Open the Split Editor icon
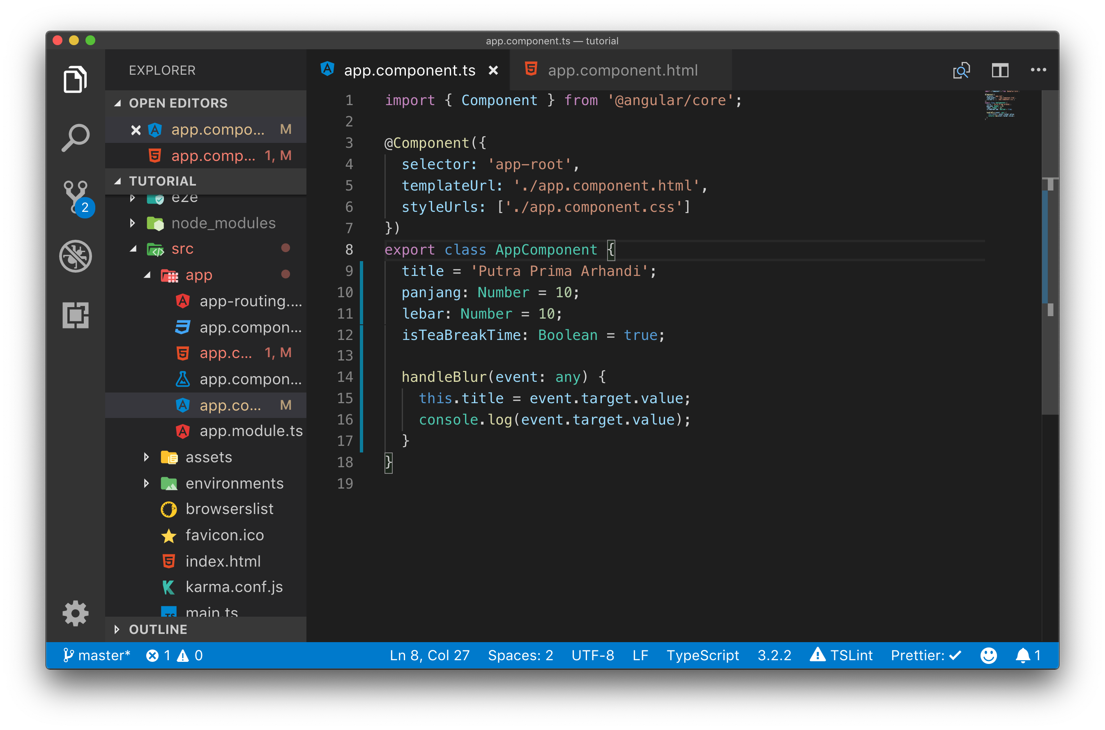The image size is (1105, 730). 997,69
